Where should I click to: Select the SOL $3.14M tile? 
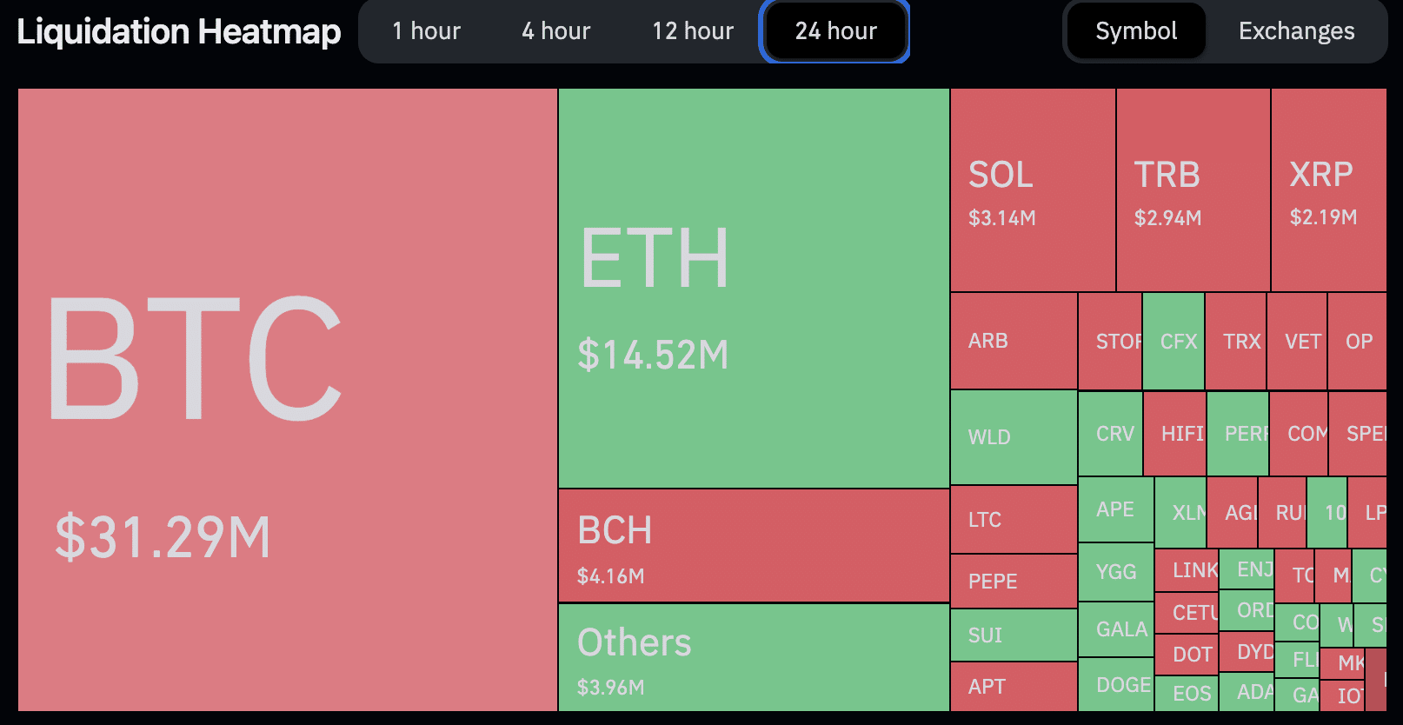(1032, 190)
